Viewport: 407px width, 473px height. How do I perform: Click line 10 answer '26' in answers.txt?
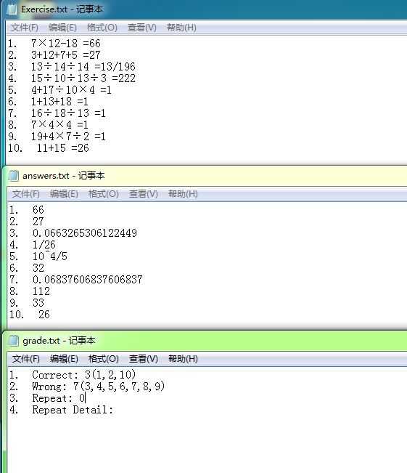[x=44, y=315]
